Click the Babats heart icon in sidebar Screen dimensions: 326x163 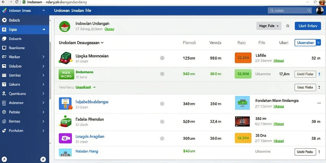(x=4, y=20)
